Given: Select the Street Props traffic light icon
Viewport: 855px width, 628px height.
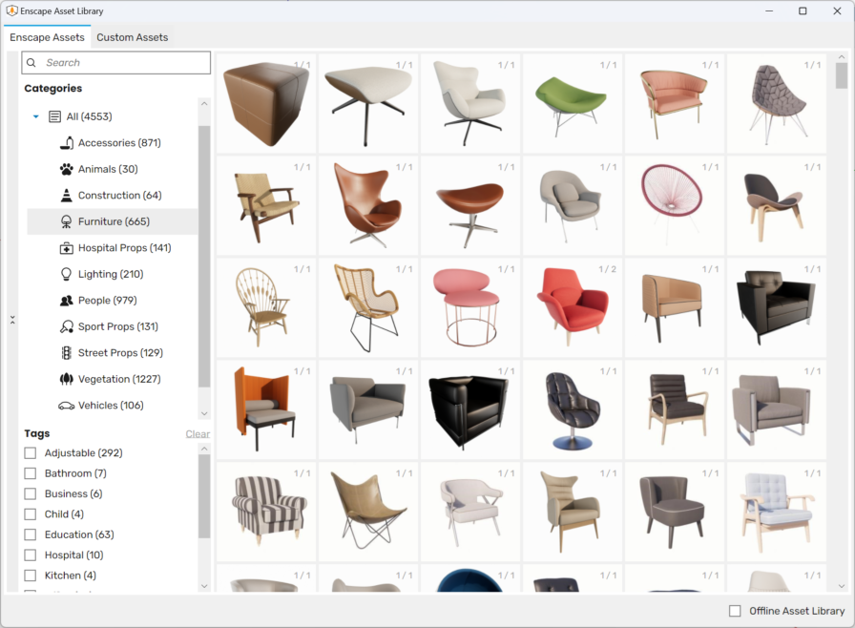Looking at the screenshot, I should [67, 353].
